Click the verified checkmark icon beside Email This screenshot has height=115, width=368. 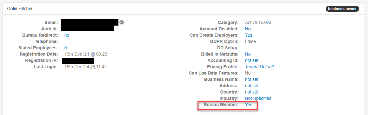(122, 22)
